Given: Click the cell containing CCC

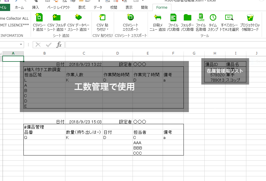Looking at the screenshot, I should 148,153.
